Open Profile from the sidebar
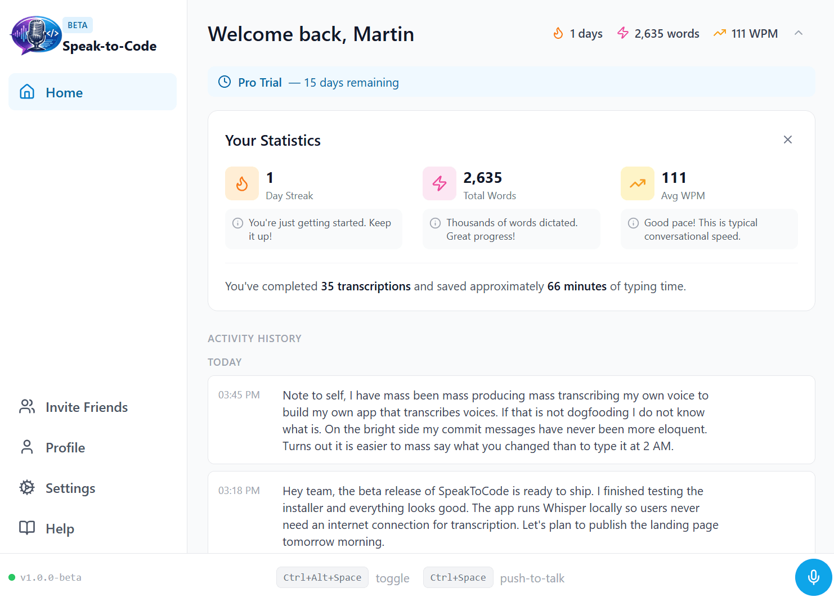Viewport: 834px width, 597px height. coord(66,447)
